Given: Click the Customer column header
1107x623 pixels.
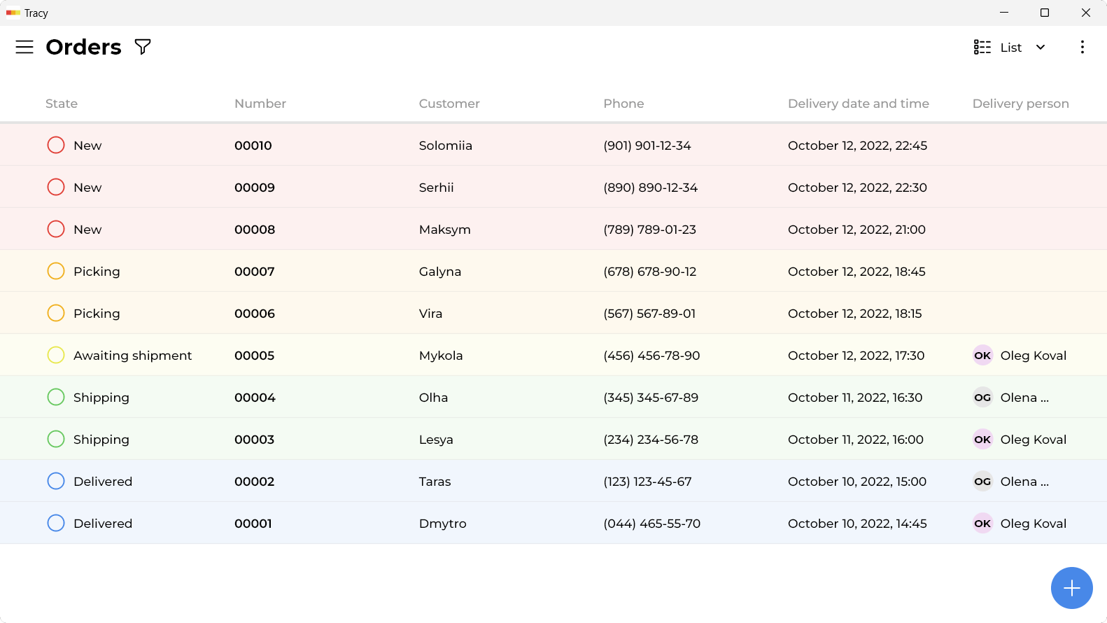Looking at the screenshot, I should pyautogui.click(x=449, y=104).
